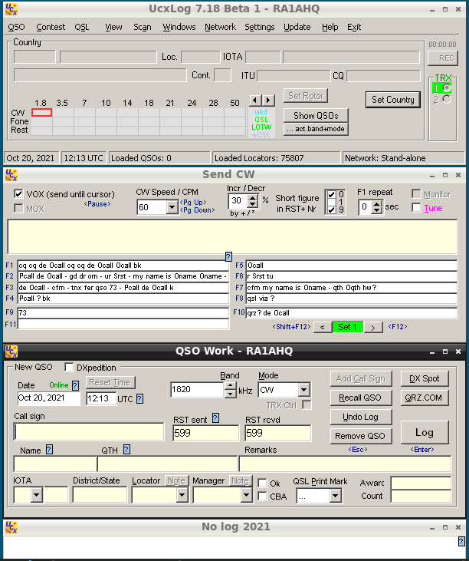Click the F1 macro text field
This screenshot has height=561, width=469.
click(123, 265)
